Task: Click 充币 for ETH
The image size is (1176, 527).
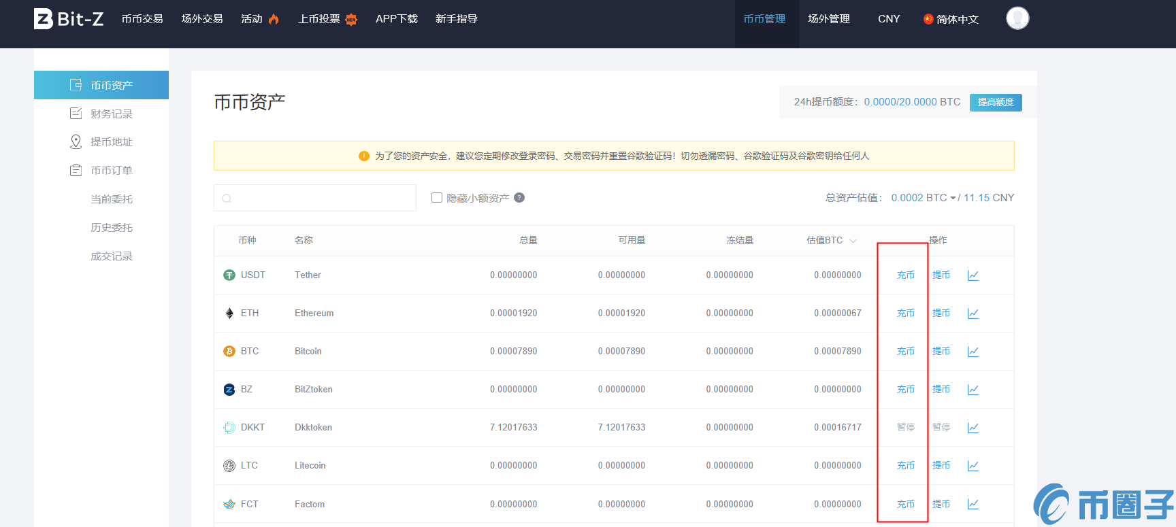Action: [x=906, y=313]
